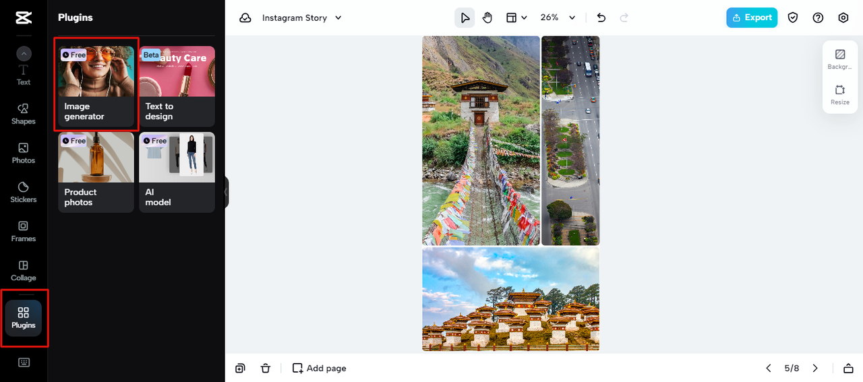Click the shield privacy icon
The height and width of the screenshot is (382, 863).
[x=793, y=18]
